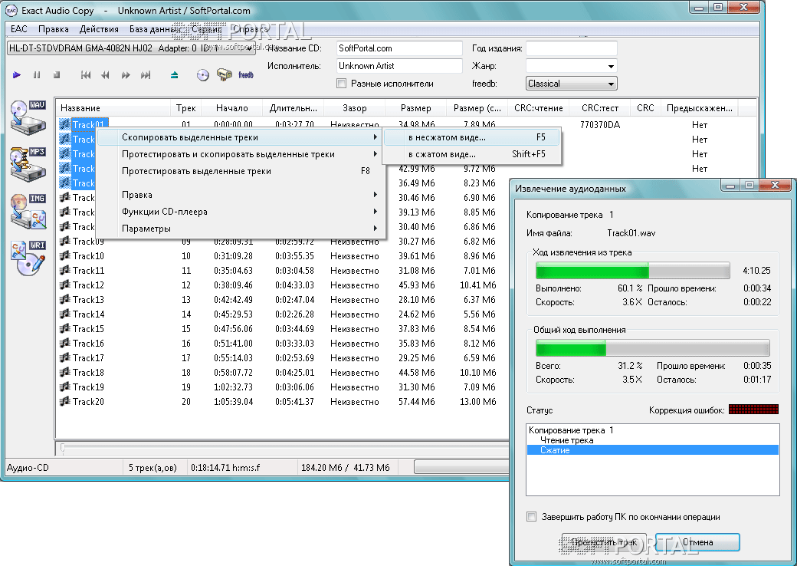Image resolution: width=797 pixels, height=566 pixels.
Task: Click the Название CD input field
Action: tap(399, 48)
